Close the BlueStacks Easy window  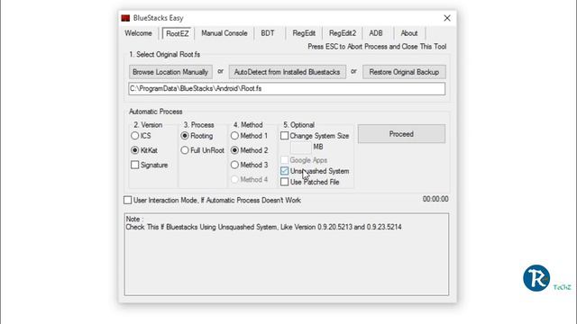click(x=447, y=18)
